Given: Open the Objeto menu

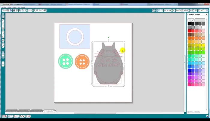Looking at the screenshot, I should tap(14, 7).
